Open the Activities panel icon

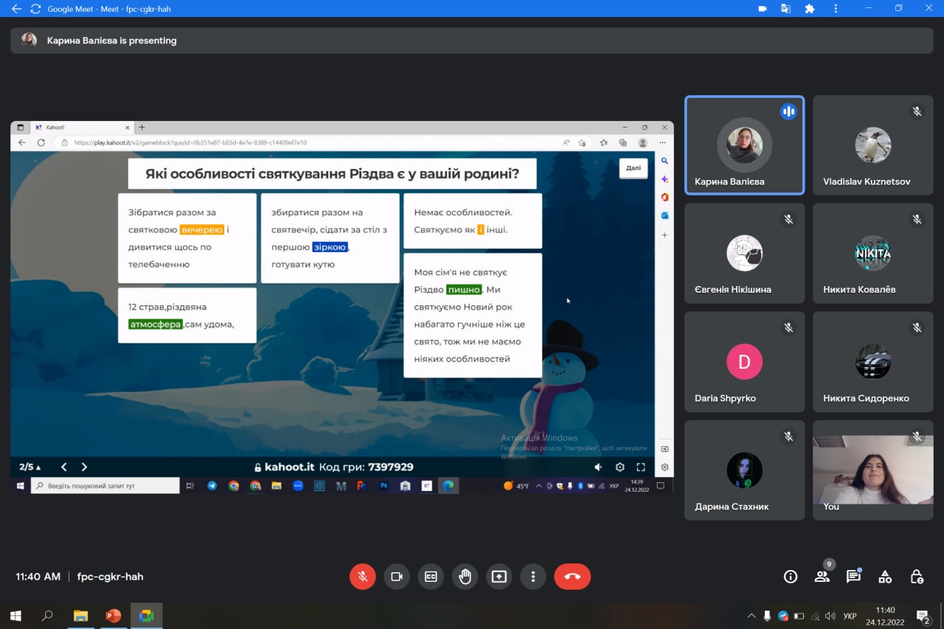point(885,577)
